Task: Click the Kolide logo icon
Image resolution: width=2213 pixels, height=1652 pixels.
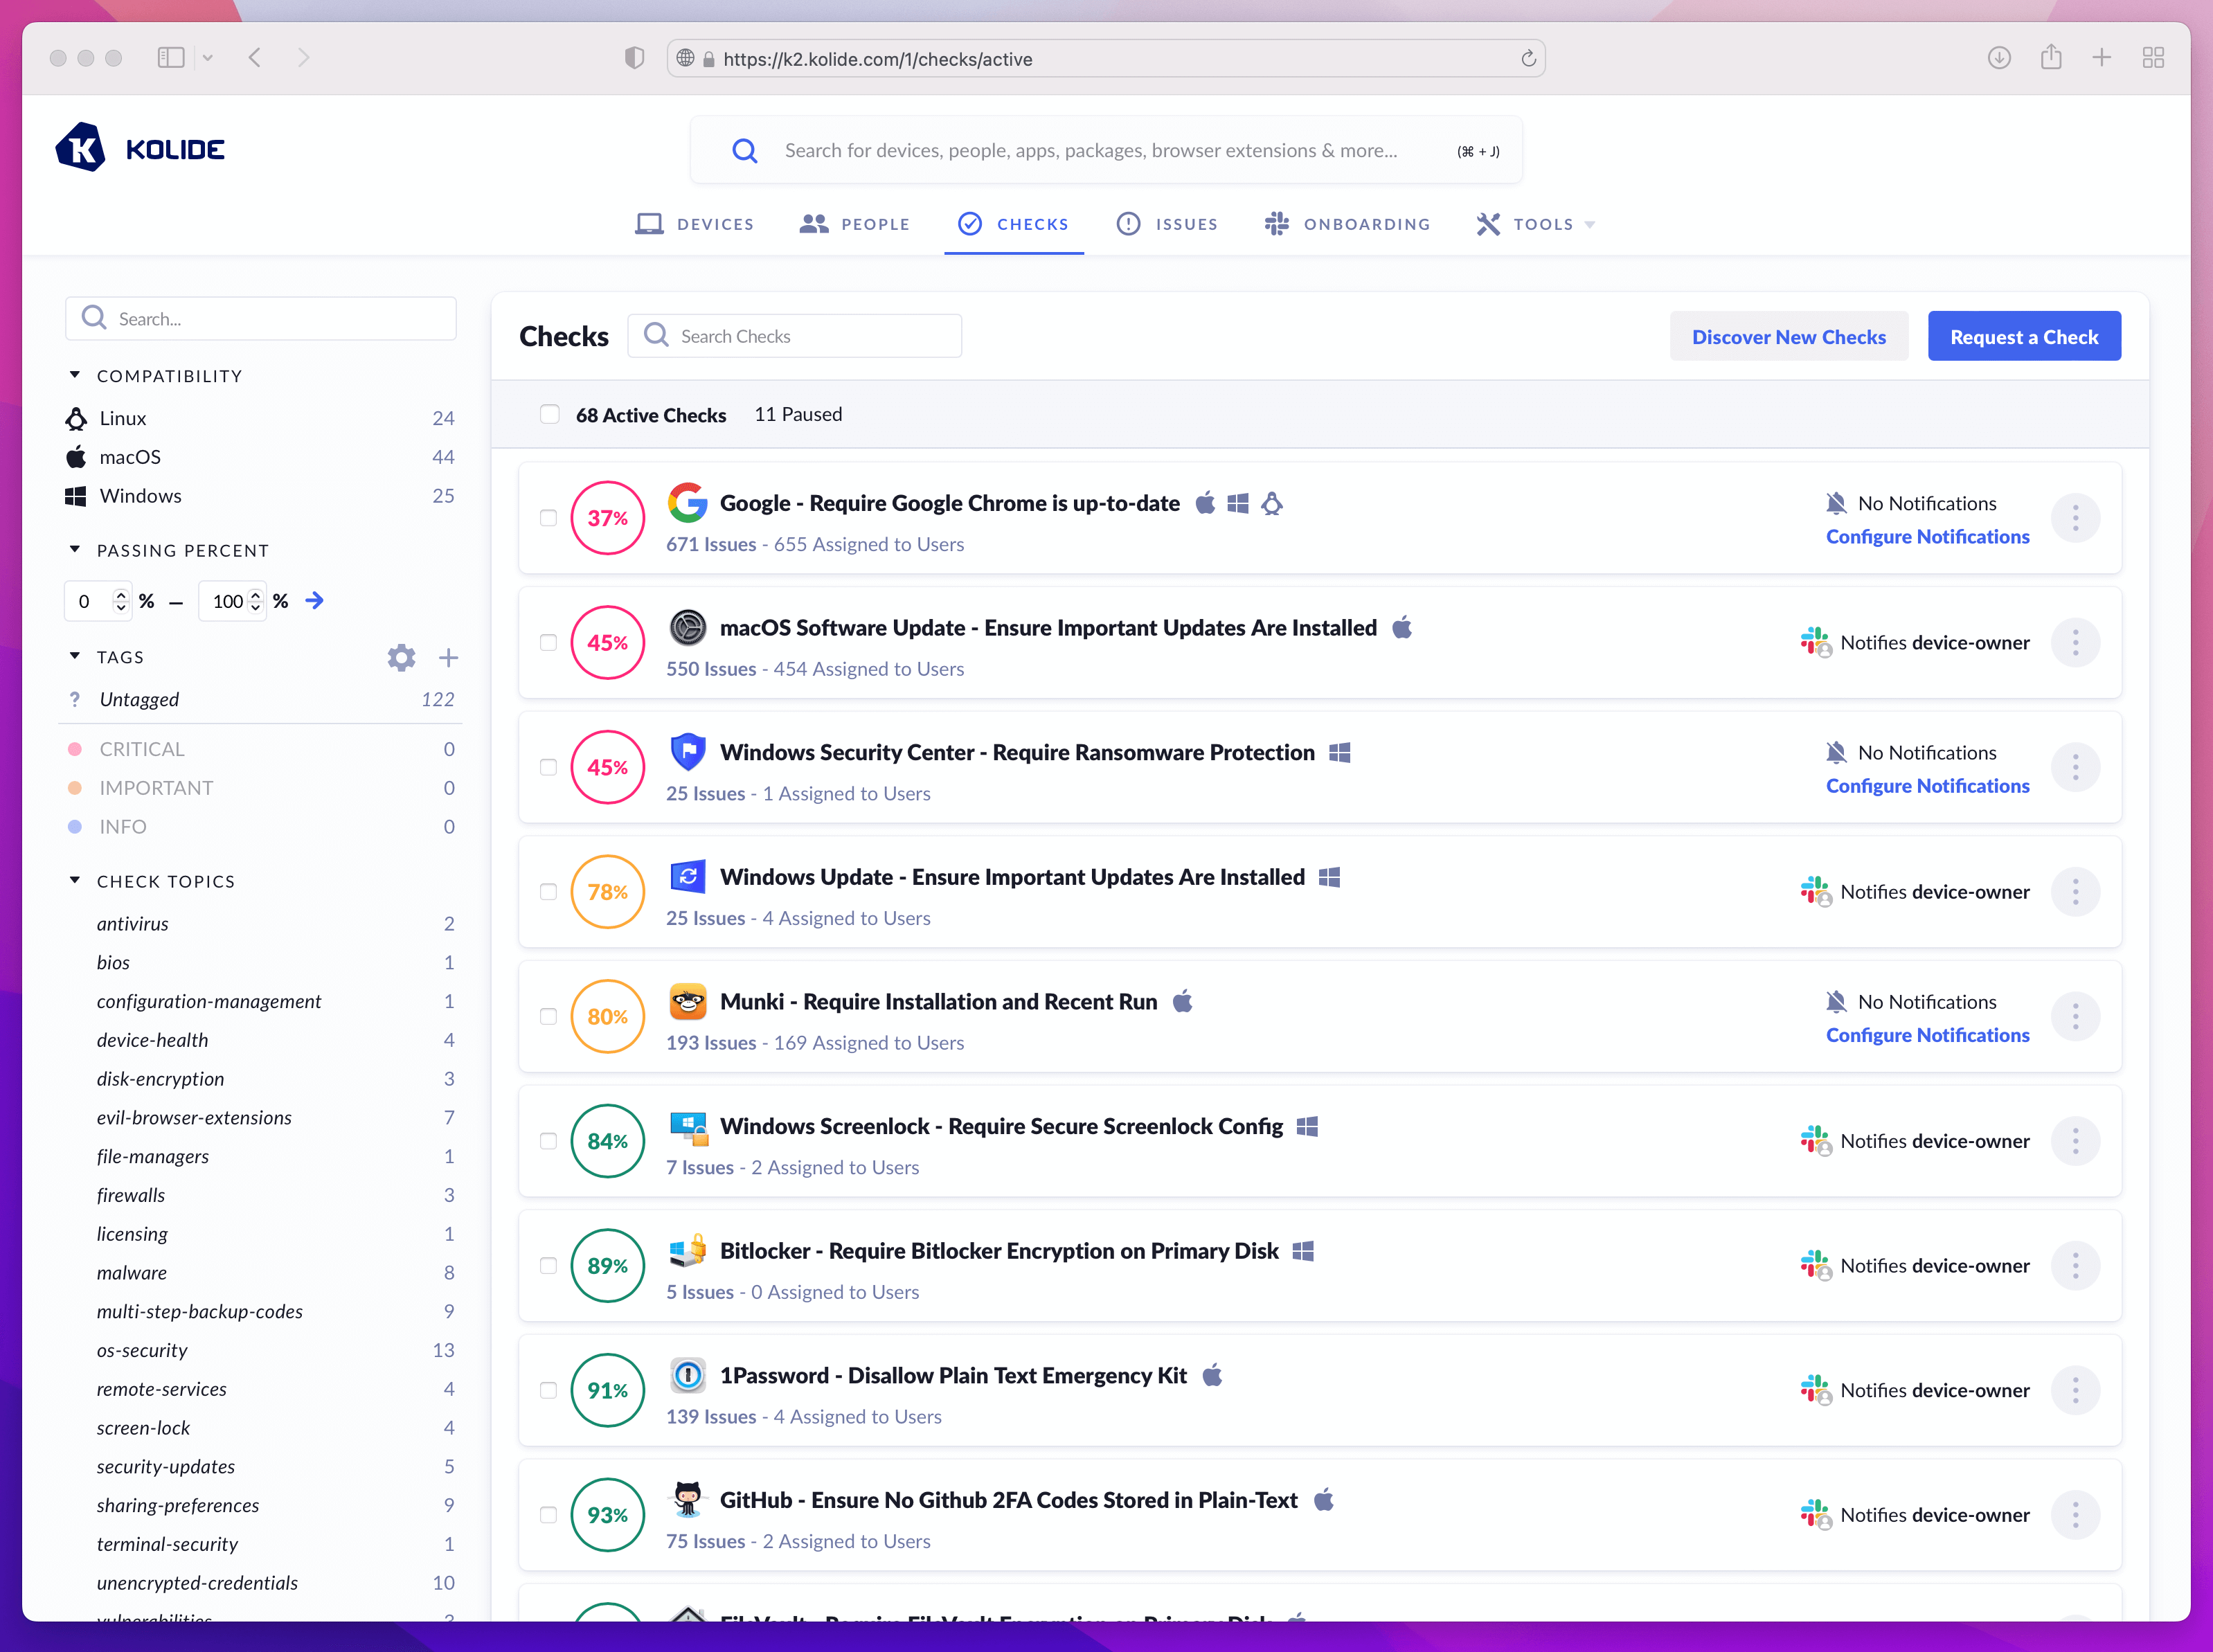Action: pyautogui.click(x=80, y=148)
